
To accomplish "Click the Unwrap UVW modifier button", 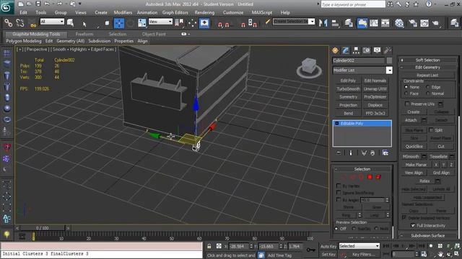I will 375,88.
